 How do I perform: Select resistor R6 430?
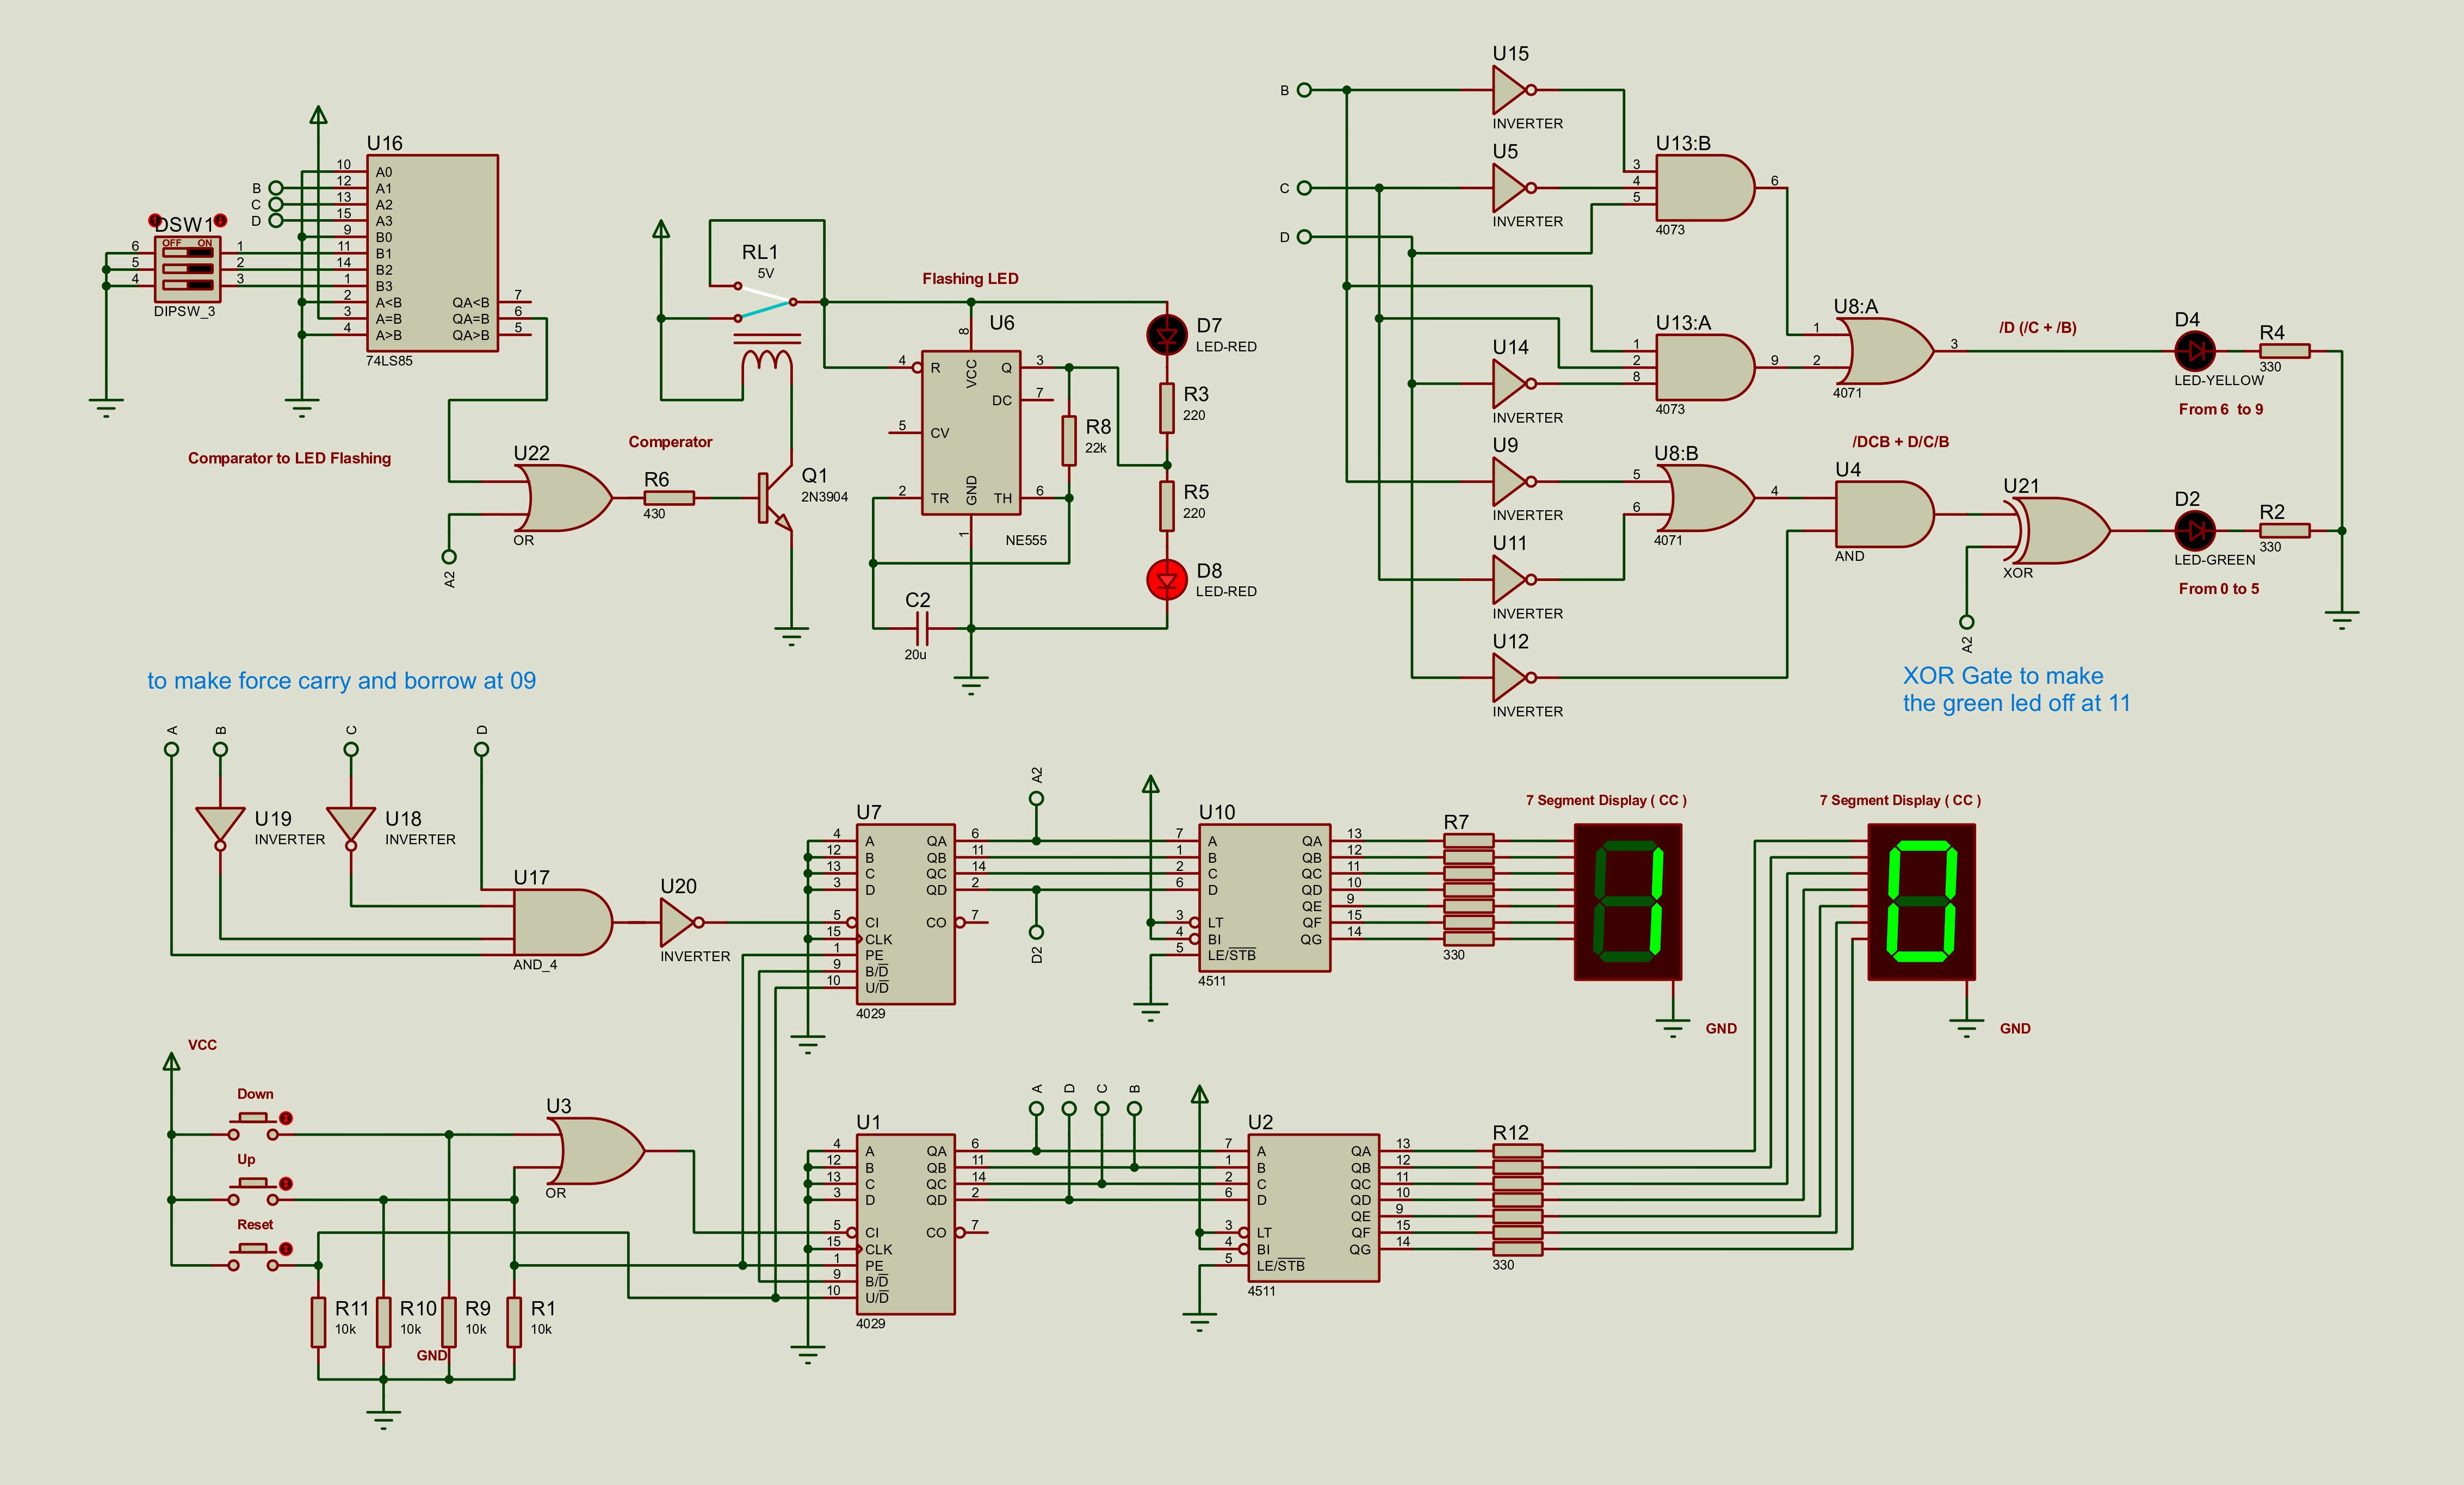click(x=669, y=498)
